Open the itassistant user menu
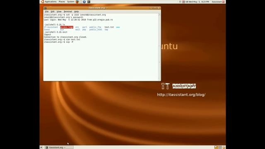This screenshot has width=265, height=149. coord(217,2)
